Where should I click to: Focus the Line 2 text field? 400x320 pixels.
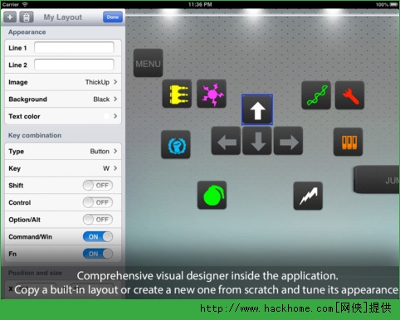[x=74, y=65]
